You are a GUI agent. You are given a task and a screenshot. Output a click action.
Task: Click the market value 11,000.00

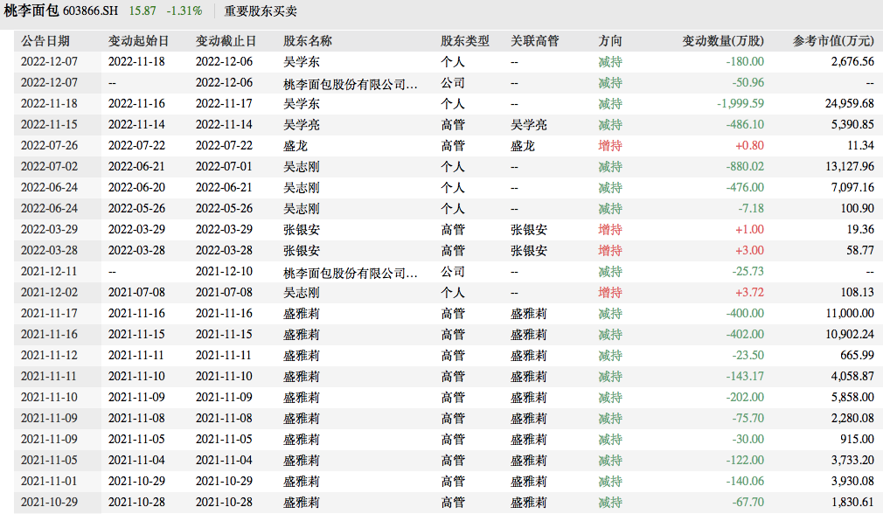(x=850, y=314)
